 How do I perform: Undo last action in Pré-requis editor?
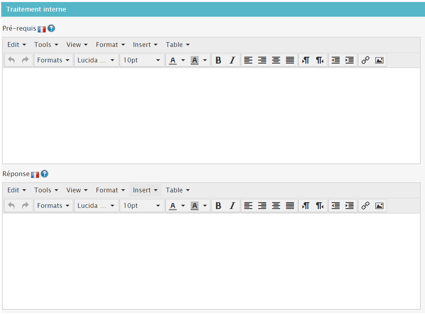pyautogui.click(x=12, y=60)
